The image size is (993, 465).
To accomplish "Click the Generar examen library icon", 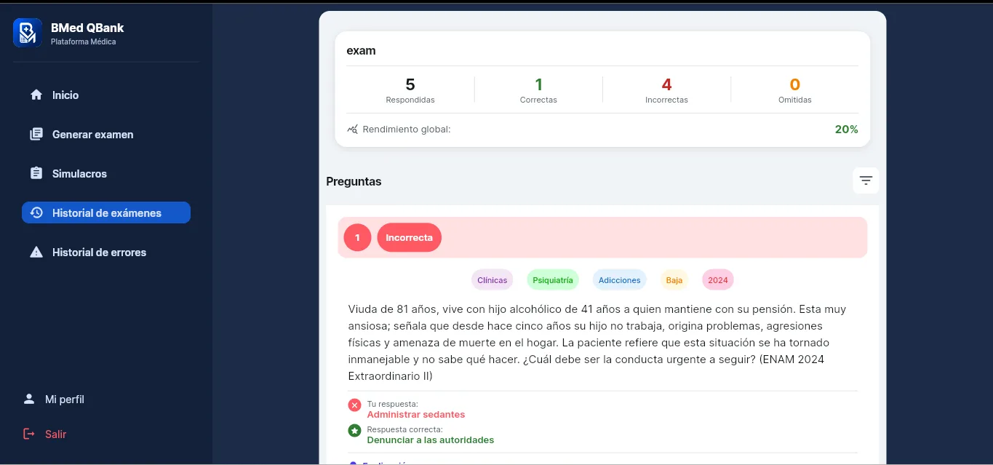I will coord(36,134).
